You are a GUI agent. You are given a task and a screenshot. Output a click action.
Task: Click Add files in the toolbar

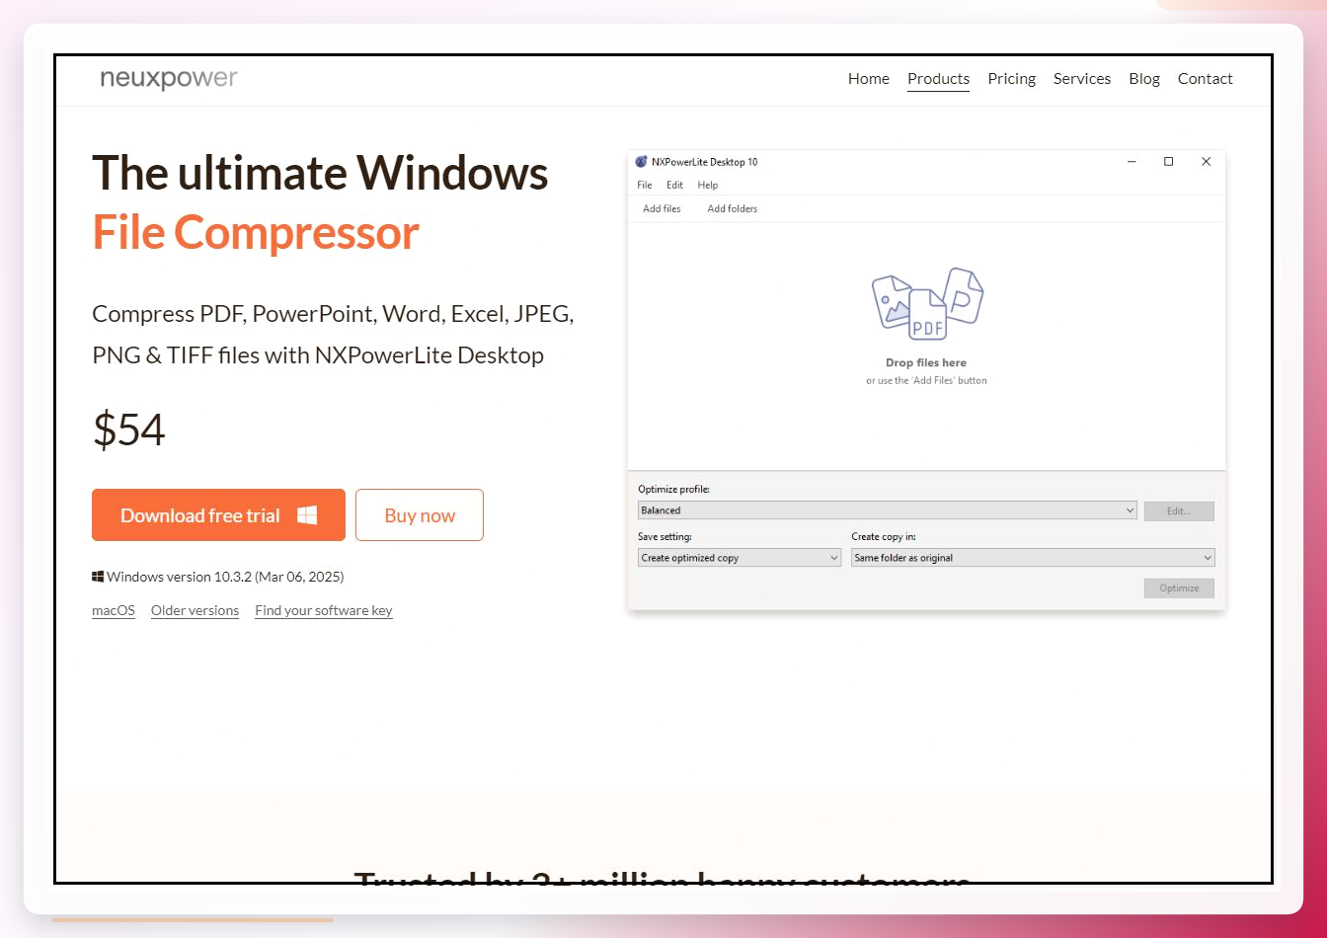(x=662, y=209)
